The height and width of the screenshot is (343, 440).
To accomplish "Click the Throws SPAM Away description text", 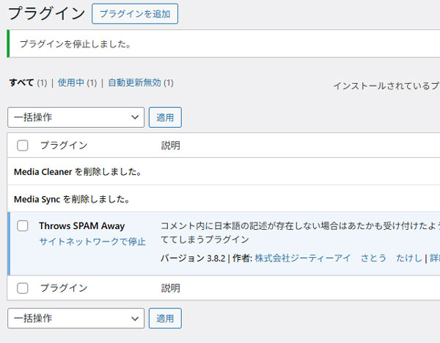I will 293,226.
